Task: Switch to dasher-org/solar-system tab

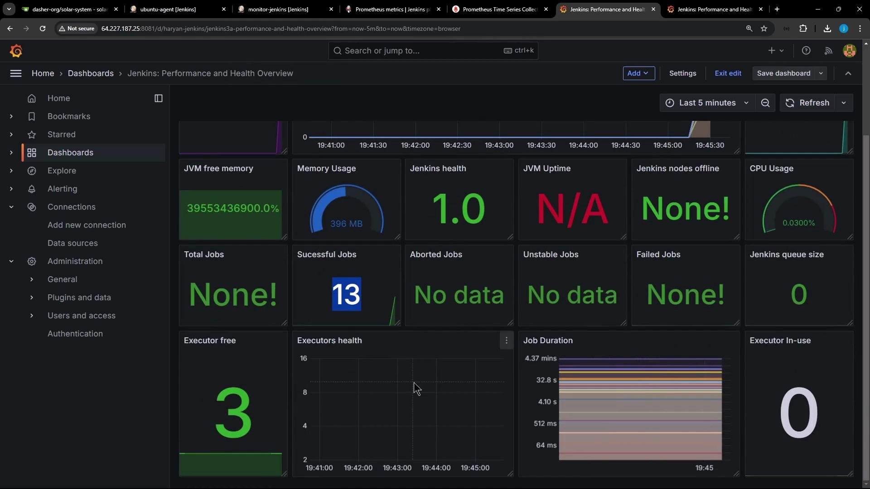Action: click(70, 9)
